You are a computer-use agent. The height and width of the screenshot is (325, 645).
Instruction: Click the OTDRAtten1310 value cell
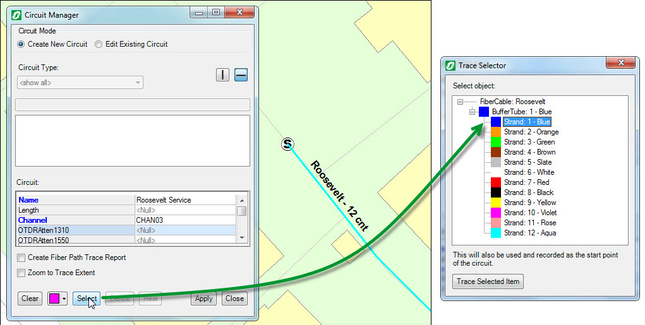tap(186, 230)
